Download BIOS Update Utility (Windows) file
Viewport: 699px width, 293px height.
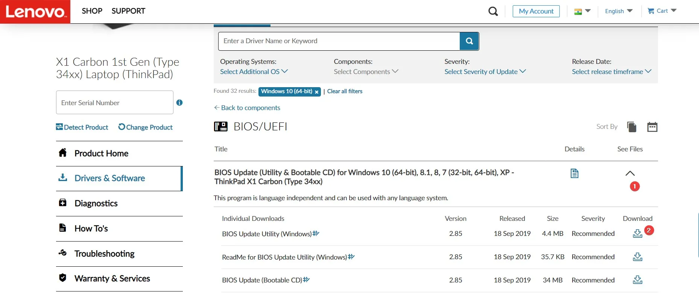tap(637, 234)
